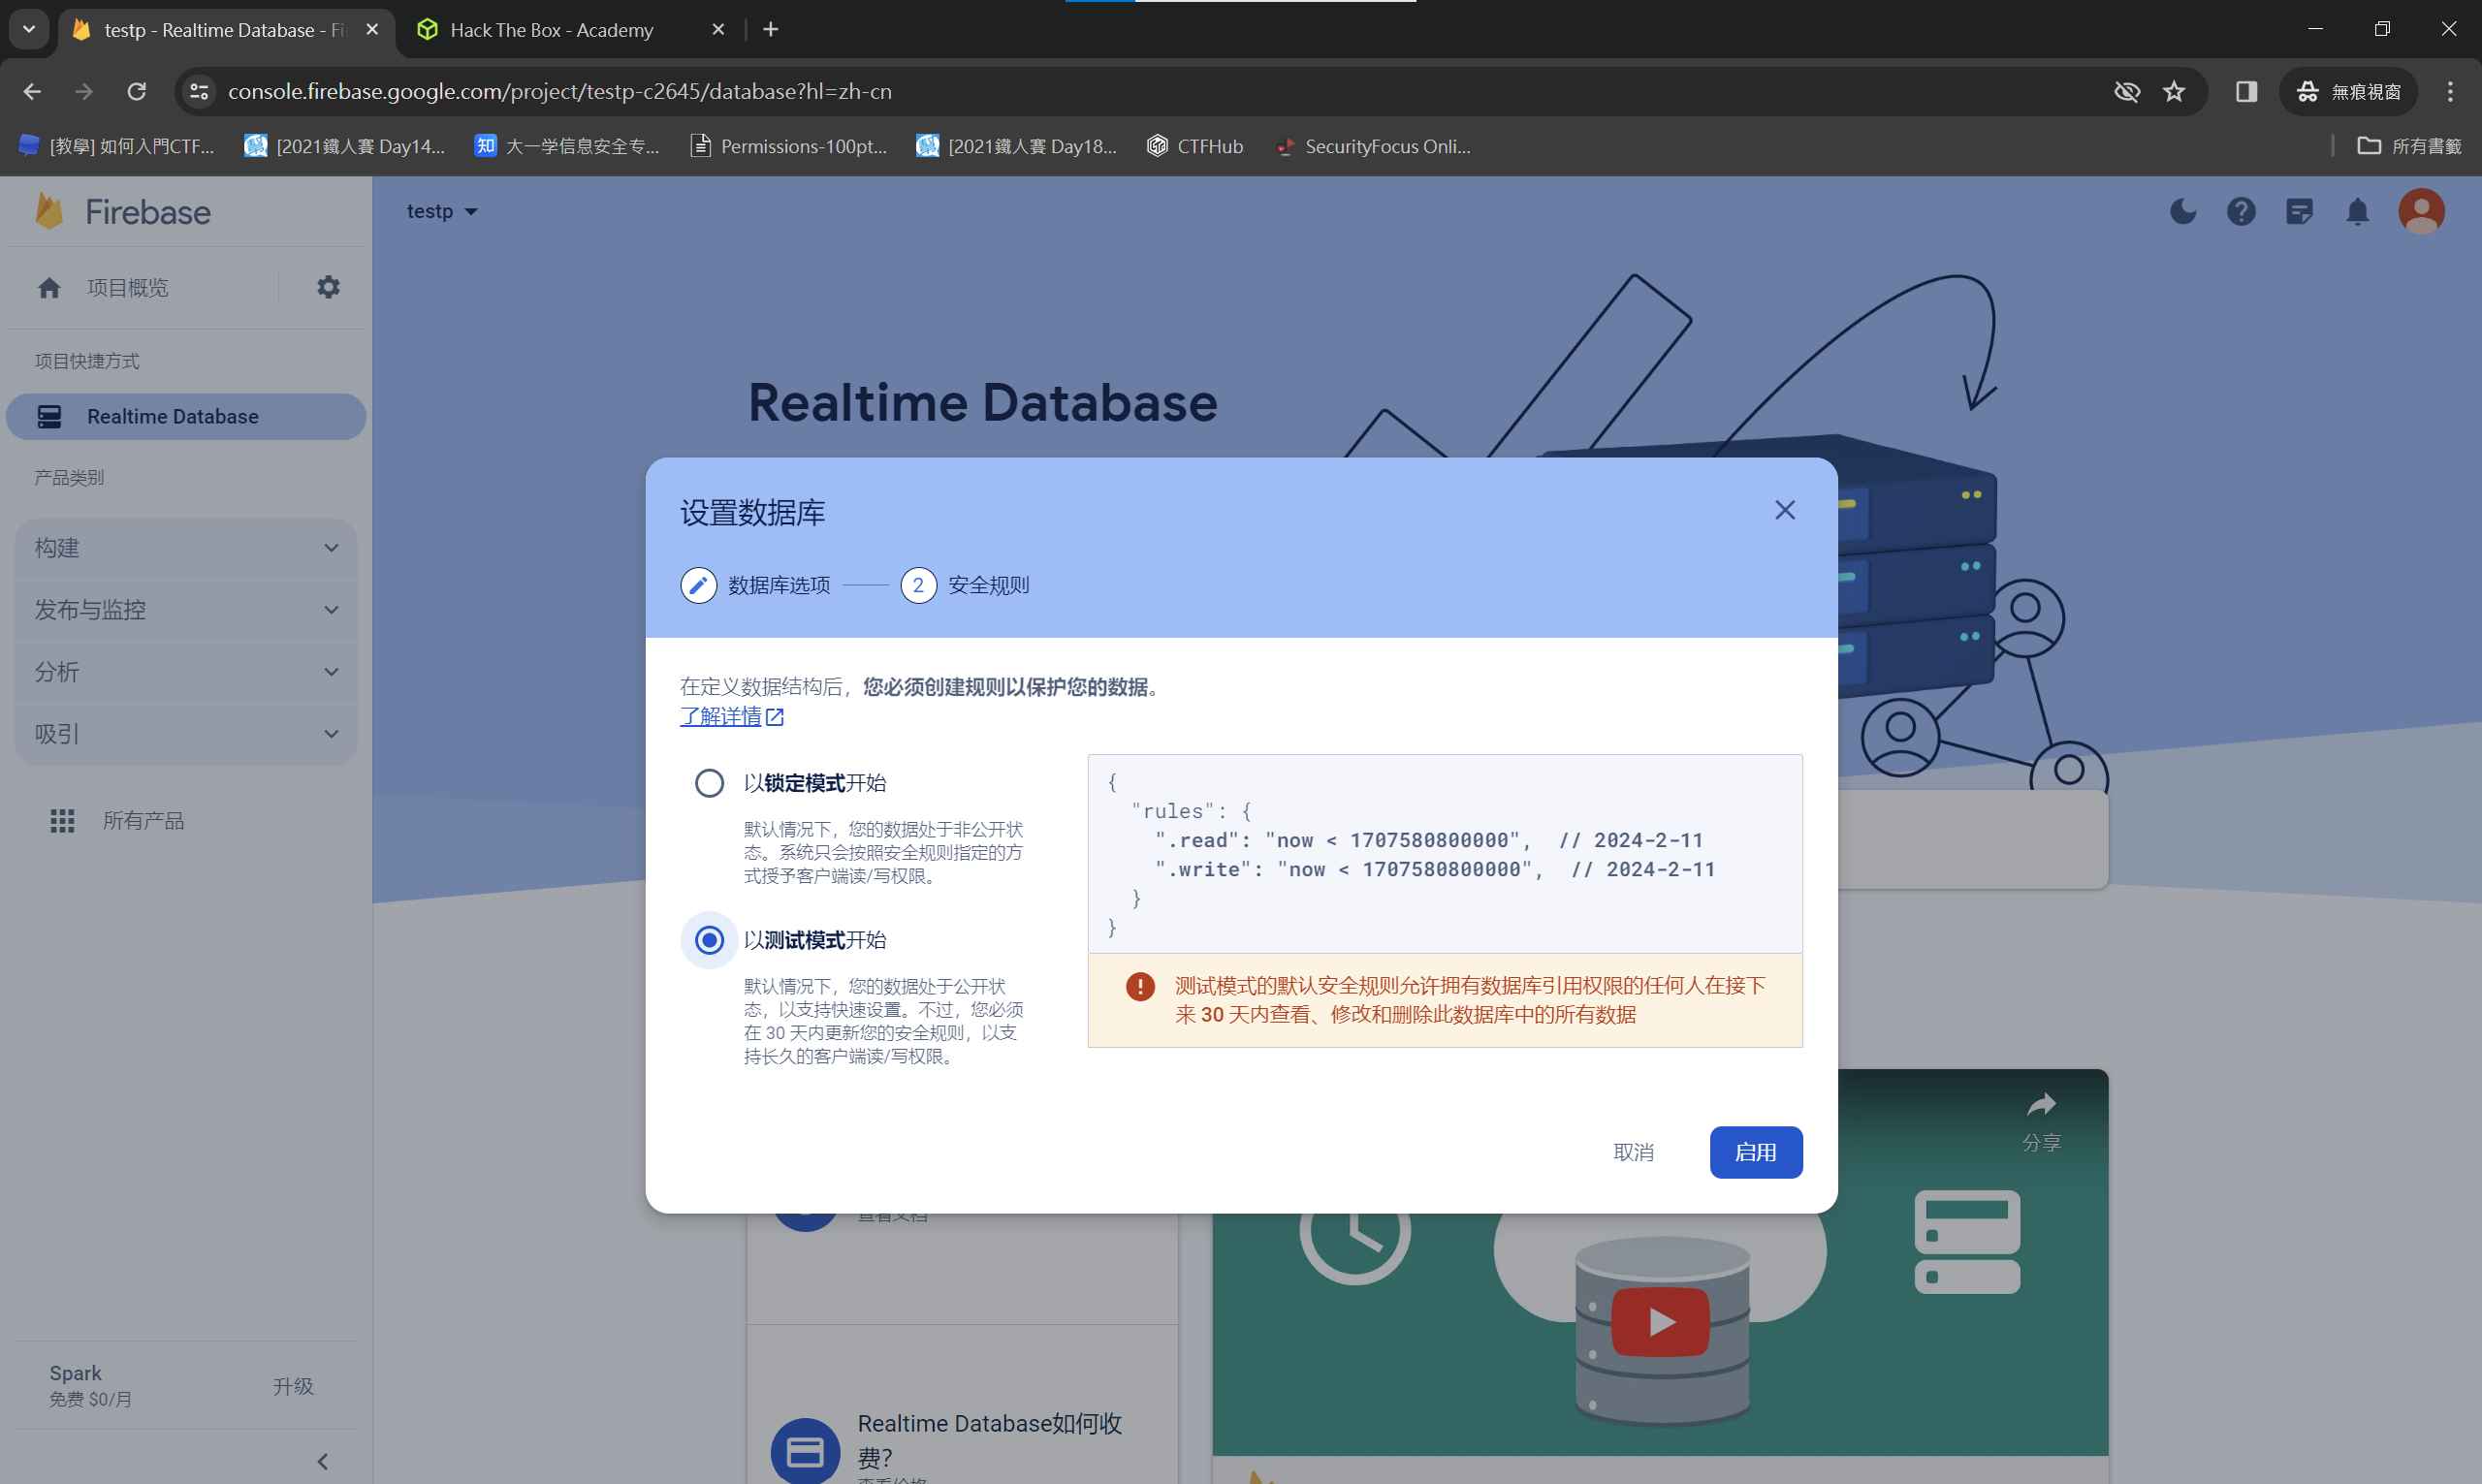Click the project settings gear icon
This screenshot has height=1484, width=2482.
(328, 288)
